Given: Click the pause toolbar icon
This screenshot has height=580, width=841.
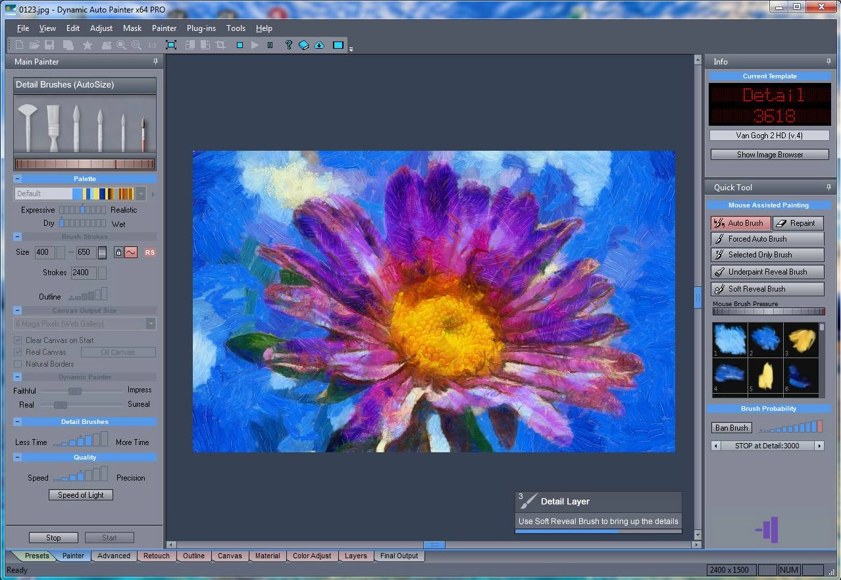Looking at the screenshot, I should (x=270, y=45).
